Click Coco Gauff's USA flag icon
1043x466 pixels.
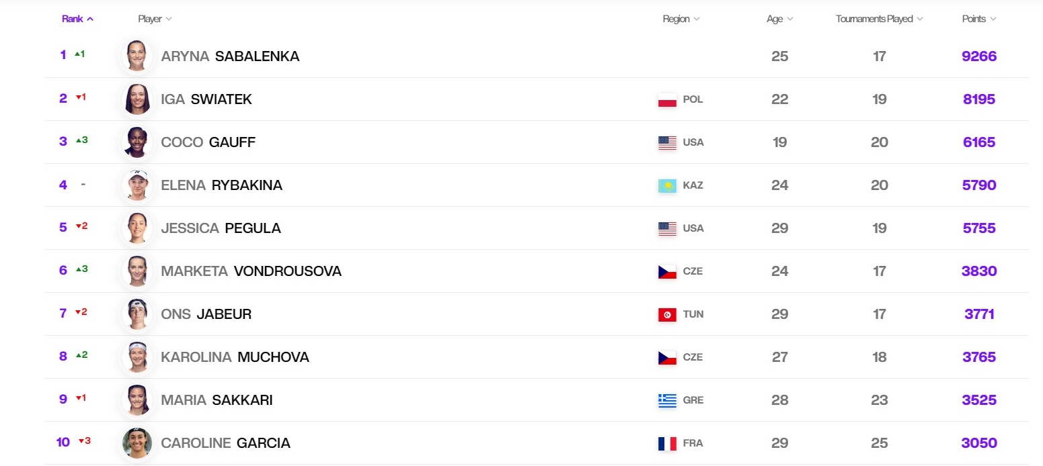[x=666, y=143]
